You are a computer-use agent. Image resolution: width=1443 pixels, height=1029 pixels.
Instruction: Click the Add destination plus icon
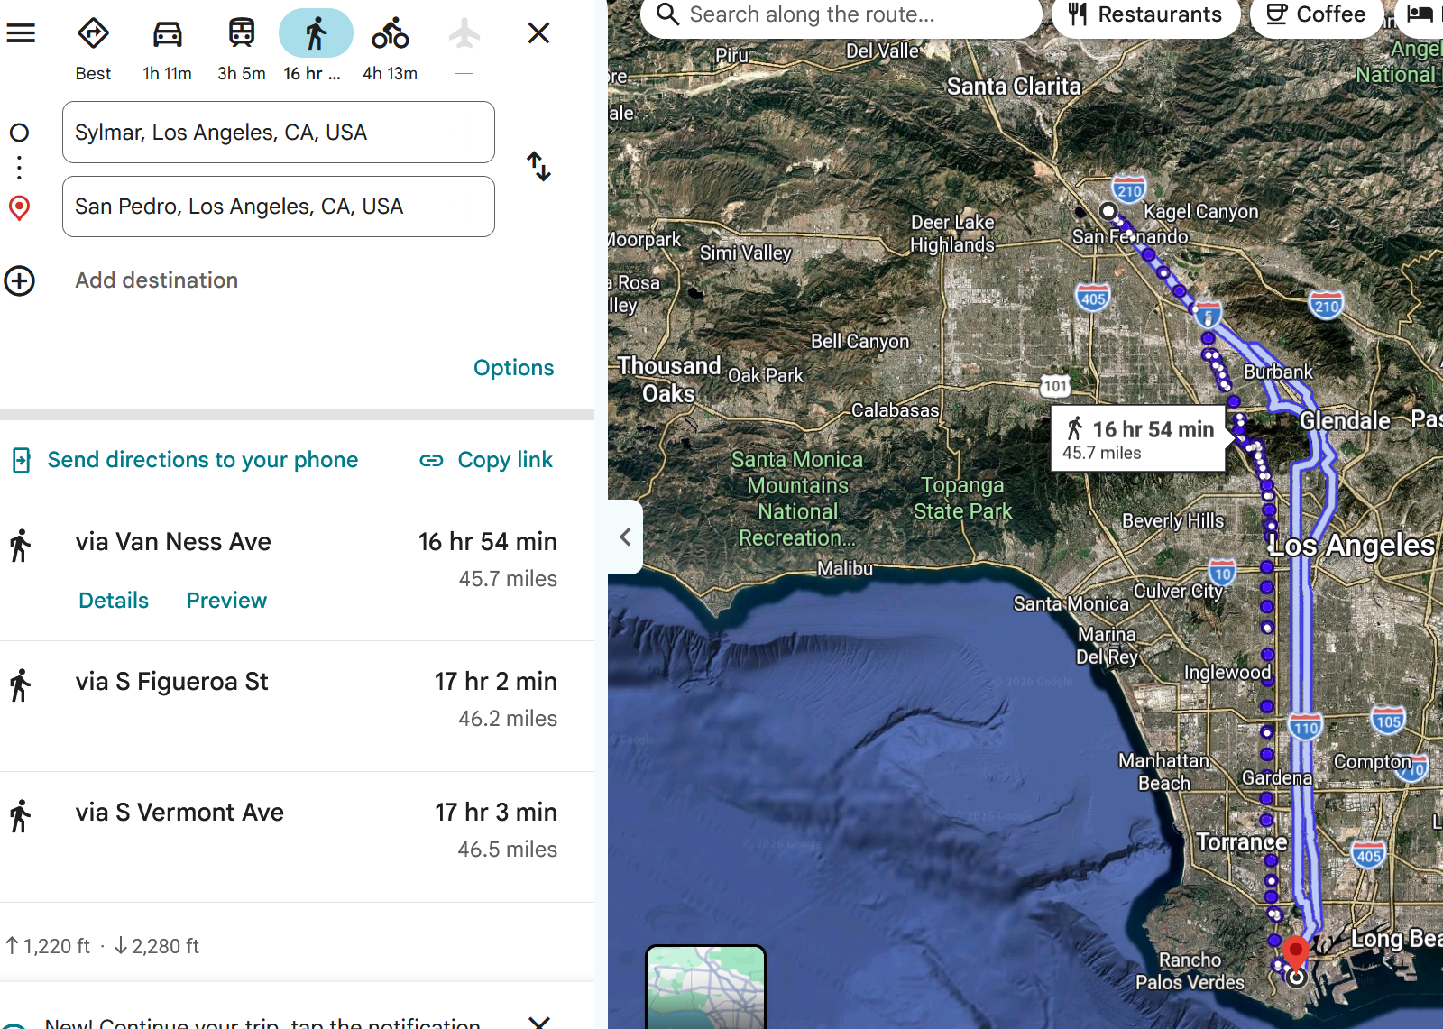click(x=20, y=280)
